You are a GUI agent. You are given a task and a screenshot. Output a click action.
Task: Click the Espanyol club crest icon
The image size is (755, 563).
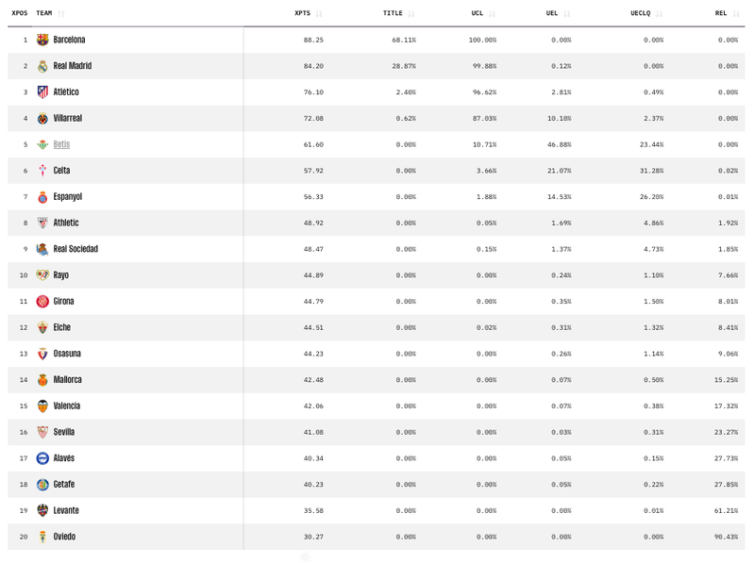coord(42,197)
